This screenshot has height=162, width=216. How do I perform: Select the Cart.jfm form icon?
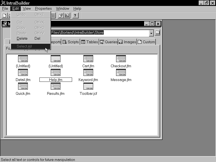(x=88, y=59)
